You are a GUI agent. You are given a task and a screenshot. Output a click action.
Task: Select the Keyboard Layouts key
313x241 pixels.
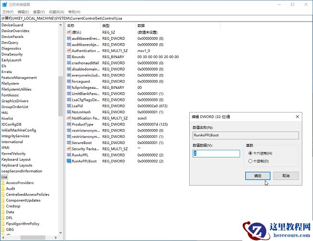pyautogui.click(x=17, y=165)
